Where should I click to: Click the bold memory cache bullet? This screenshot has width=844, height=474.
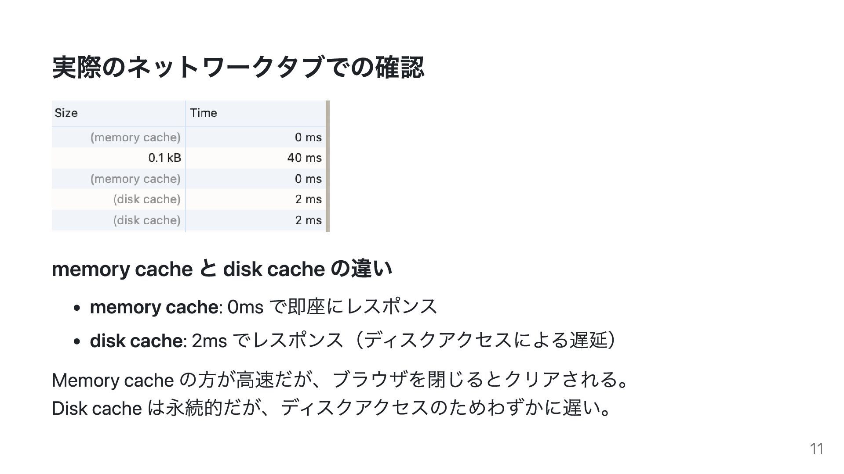154,306
